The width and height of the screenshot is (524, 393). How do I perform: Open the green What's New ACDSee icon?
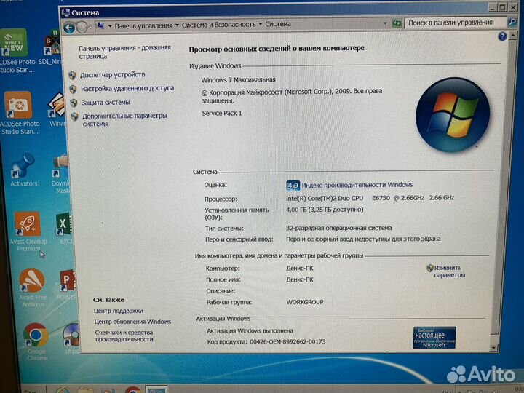click(x=15, y=51)
